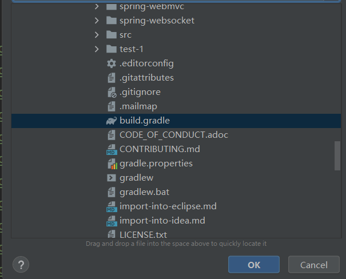Click the spring-websocket folder icon
The width and height of the screenshot is (346, 279).
tap(112, 21)
